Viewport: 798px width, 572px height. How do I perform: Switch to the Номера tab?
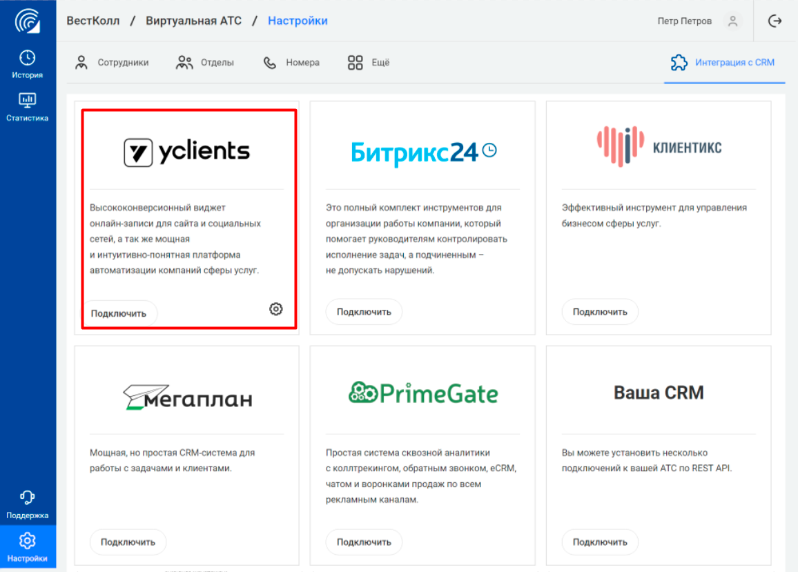pos(291,63)
